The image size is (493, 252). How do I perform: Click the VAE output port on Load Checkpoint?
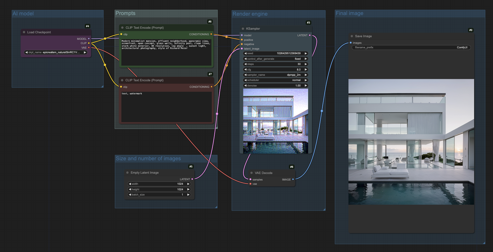coord(89,48)
